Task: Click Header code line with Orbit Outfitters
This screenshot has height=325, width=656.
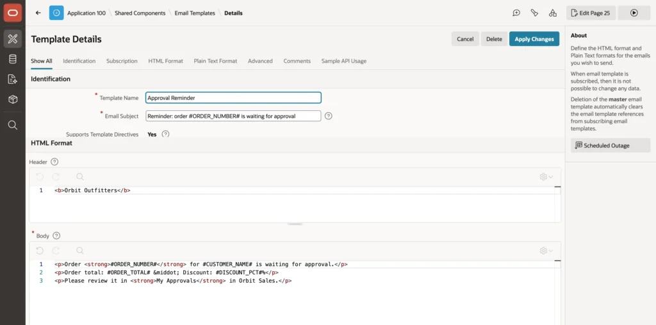Action: point(92,190)
